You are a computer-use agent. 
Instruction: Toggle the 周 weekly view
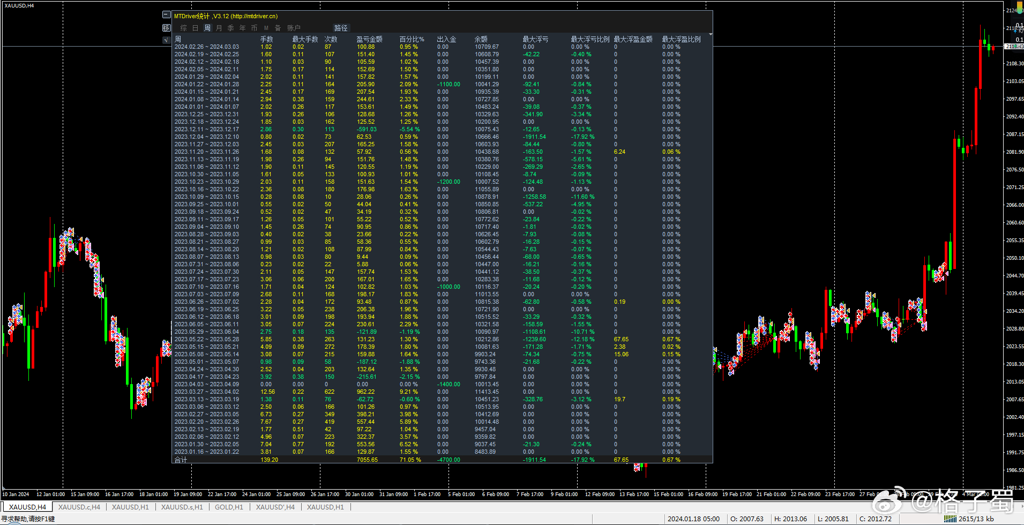click(x=207, y=28)
